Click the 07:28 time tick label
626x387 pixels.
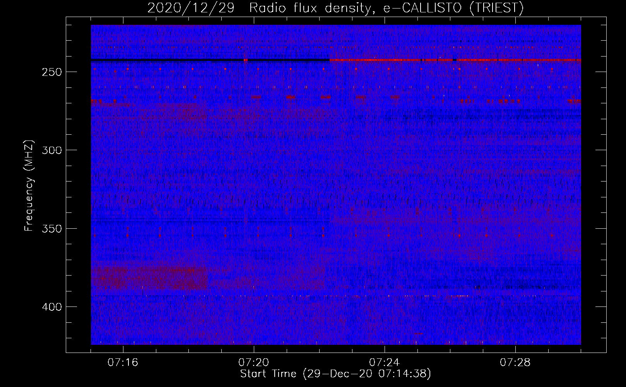pyautogui.click(x=515, y=363)
